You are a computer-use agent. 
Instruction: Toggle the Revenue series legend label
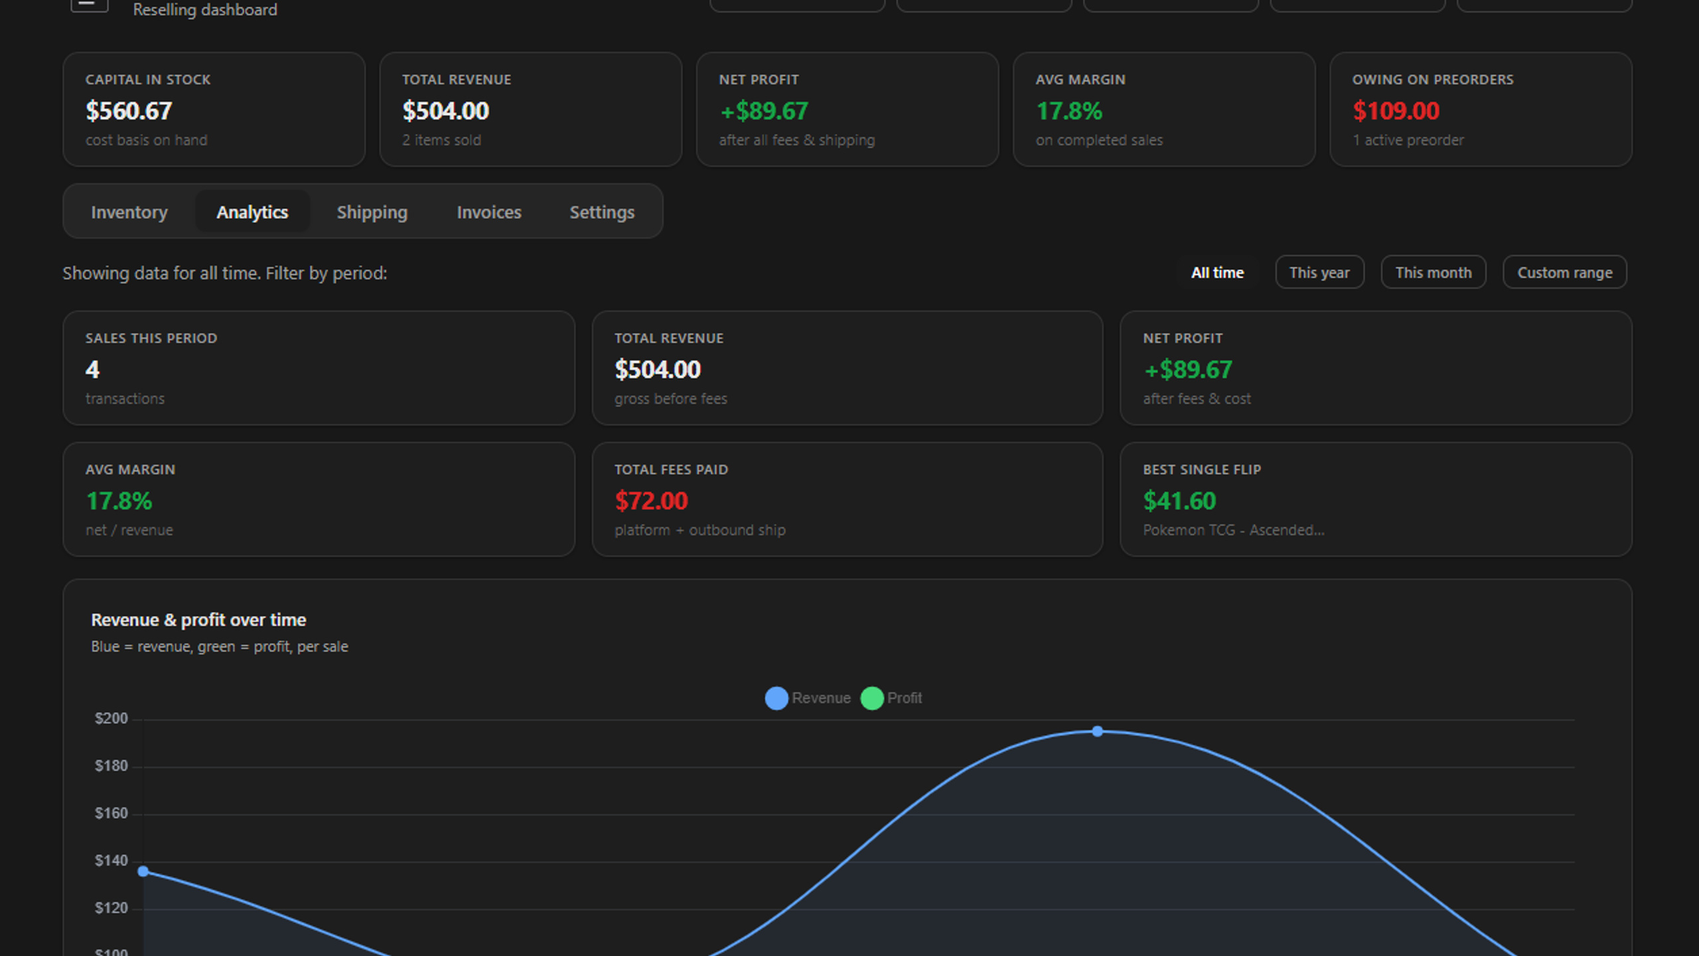[821, 698]
